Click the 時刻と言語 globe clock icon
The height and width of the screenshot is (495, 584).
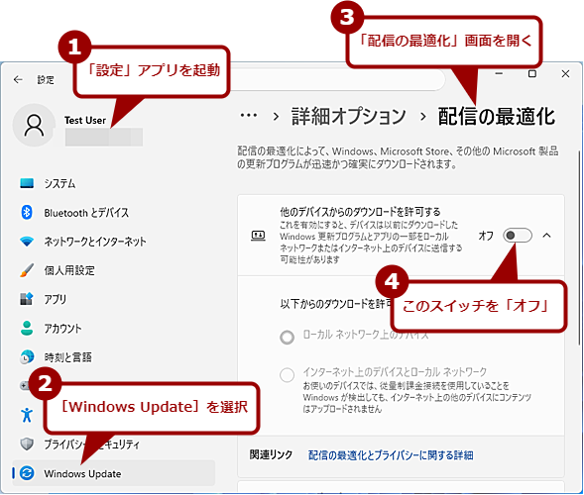pos(27,357)
